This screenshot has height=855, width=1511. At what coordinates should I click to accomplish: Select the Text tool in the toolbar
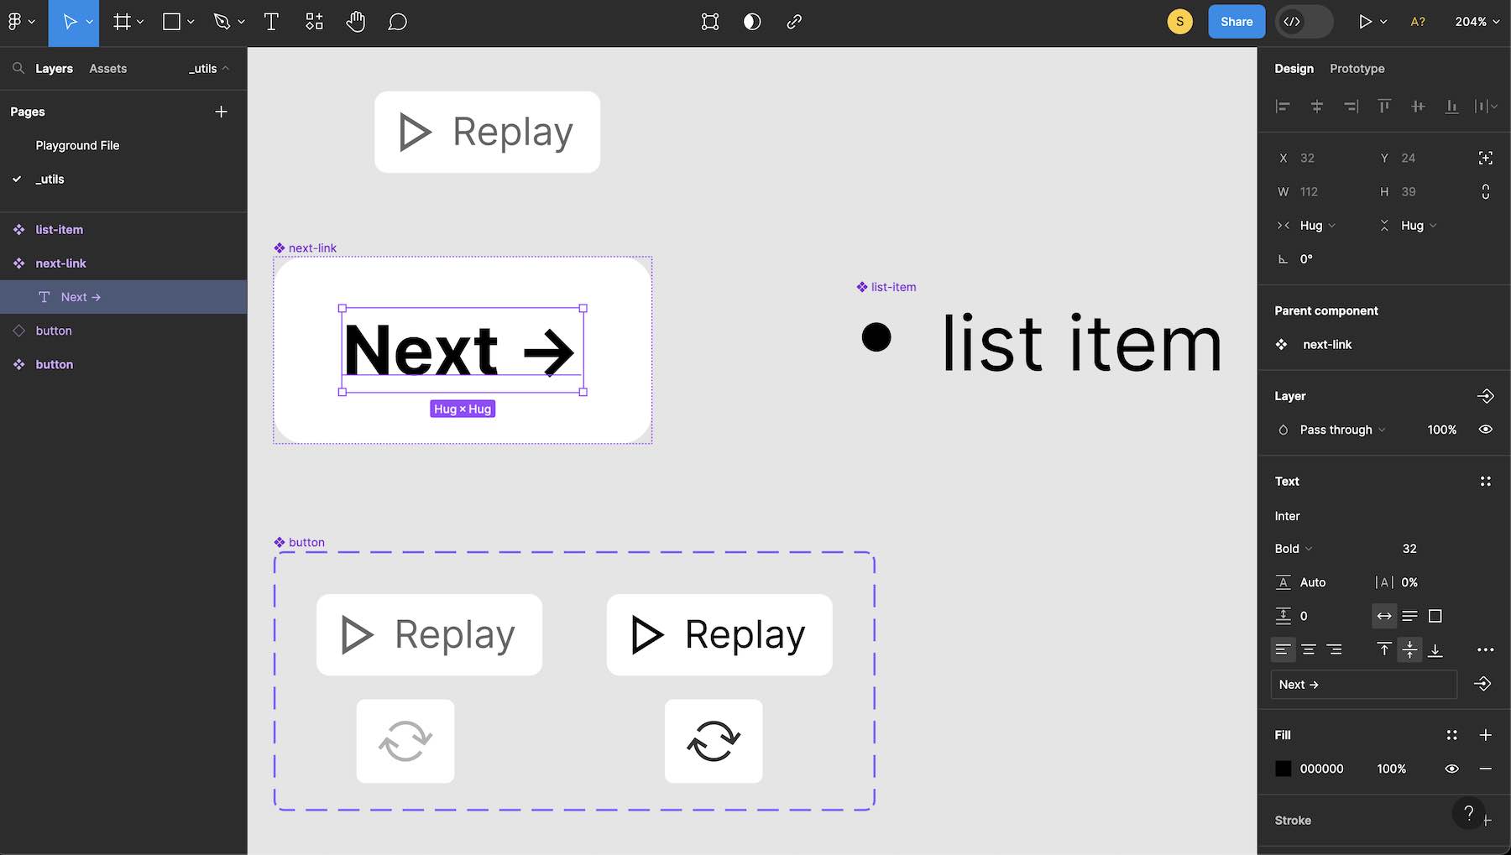click(x=270, y=22)
